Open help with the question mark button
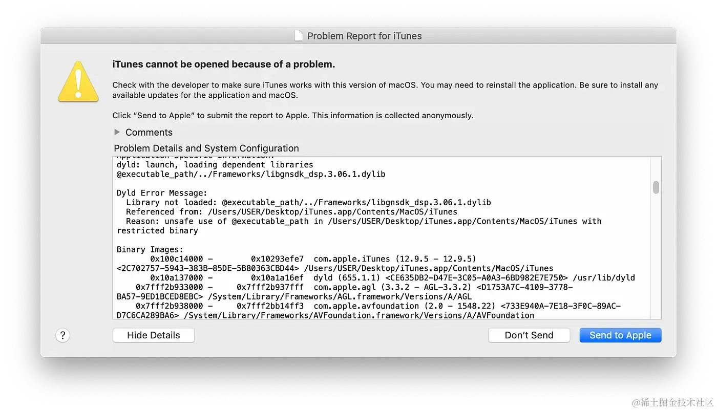Viewport: 717px width, 411px height. pyautogui.click(x=62, y=335)
